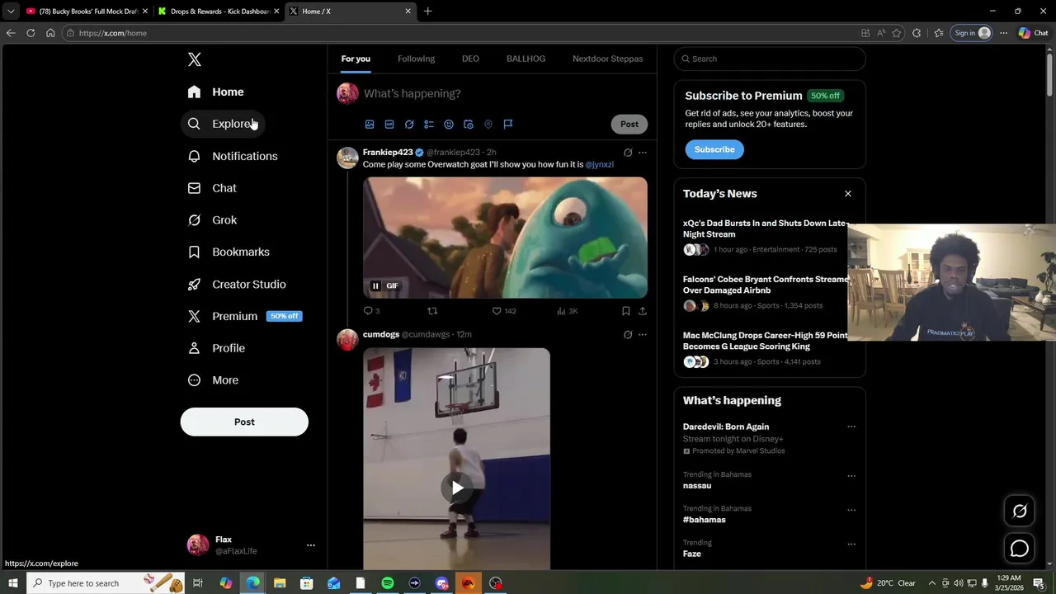
Task: Click the Search box on X
Action: click(770, 59)
